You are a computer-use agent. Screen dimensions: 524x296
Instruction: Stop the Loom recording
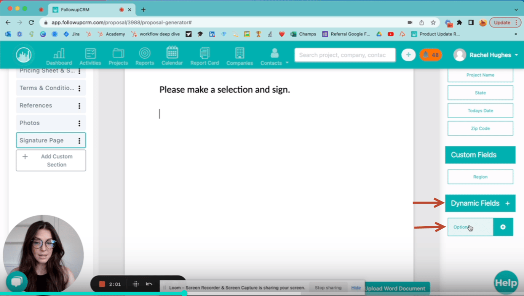point(102,284)
